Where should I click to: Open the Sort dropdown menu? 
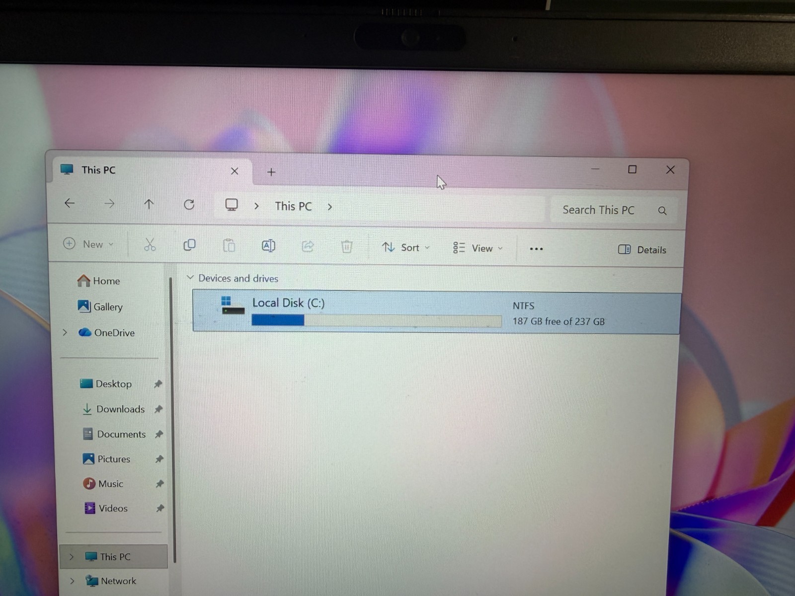click(405, 247)
